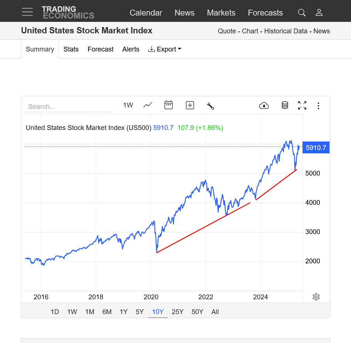Open the 1W interval selector
351x343 pixels.
128,105
